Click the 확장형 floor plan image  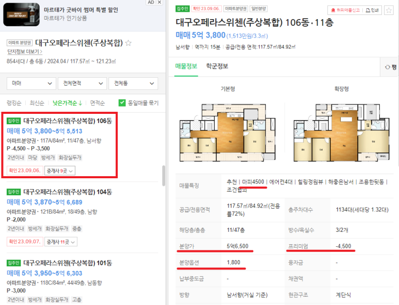[342, 132]
